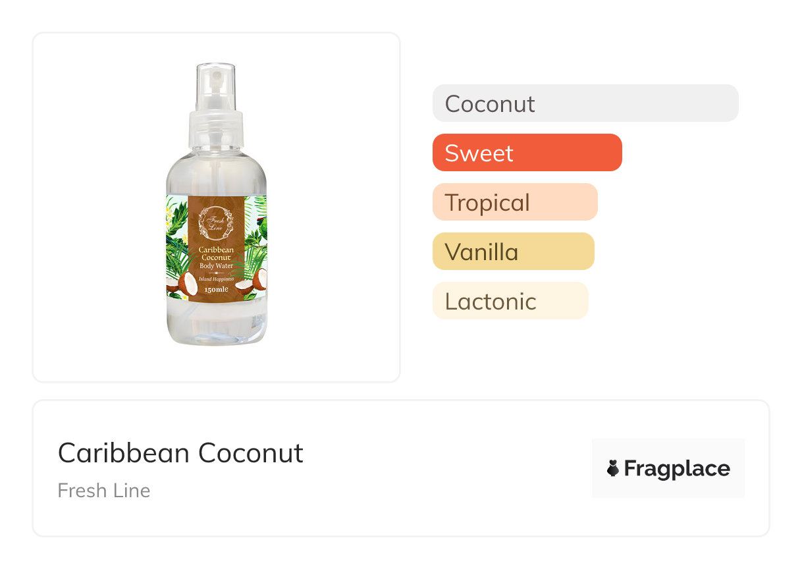Click the 150ml text on bottle
The image size is (802, 569).
click(x=217, y=289)
